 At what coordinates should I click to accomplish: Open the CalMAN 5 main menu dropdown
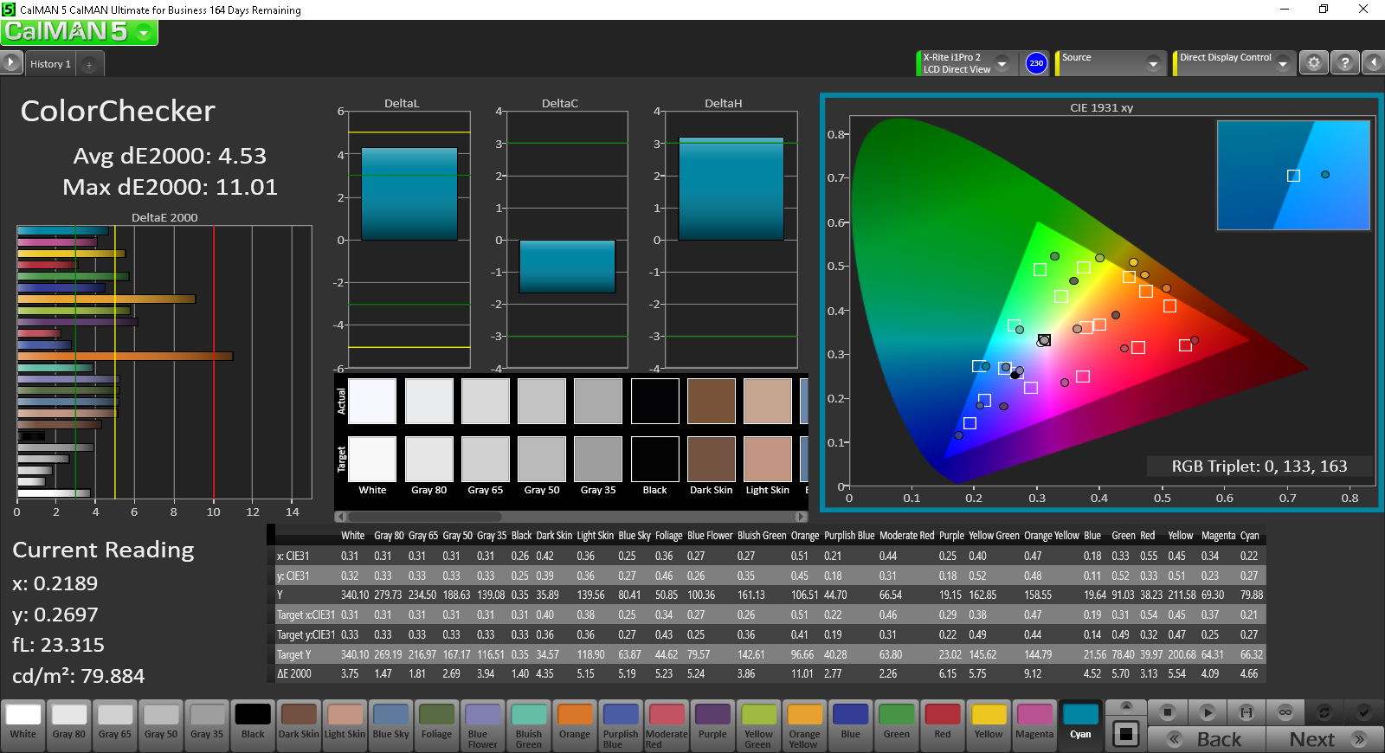(79, 32)
